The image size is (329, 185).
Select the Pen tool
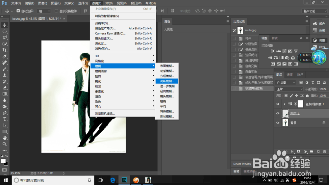[x=4, y=113]
